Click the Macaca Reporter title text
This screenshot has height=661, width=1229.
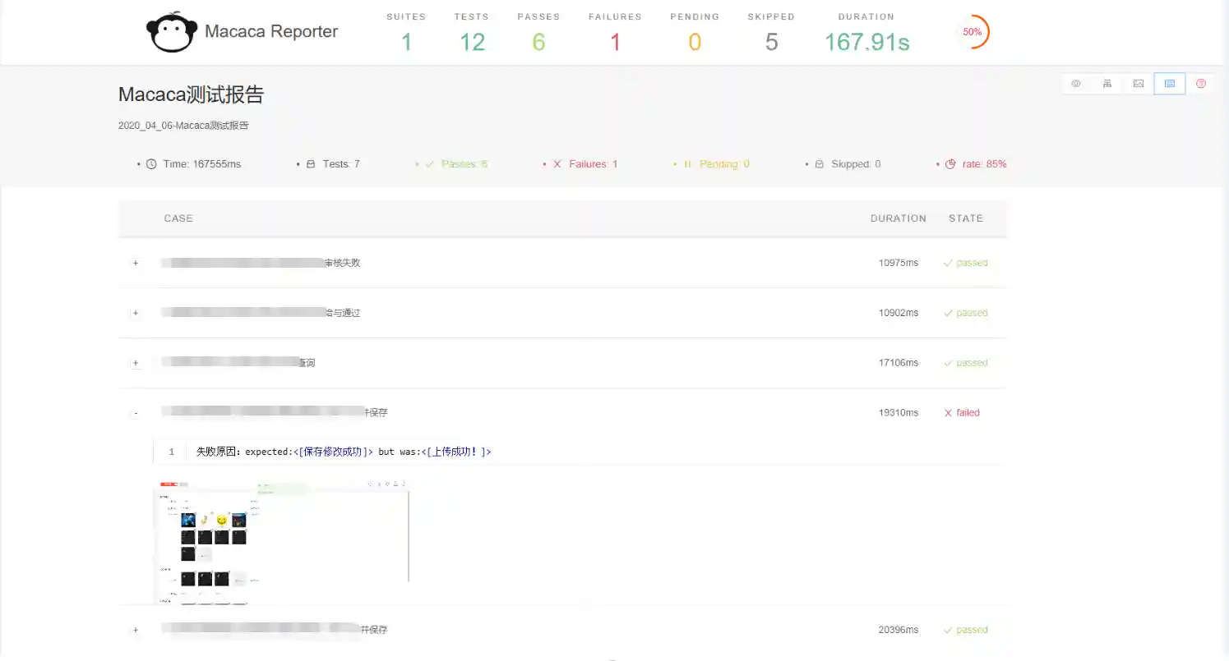(x=271, y=32)
